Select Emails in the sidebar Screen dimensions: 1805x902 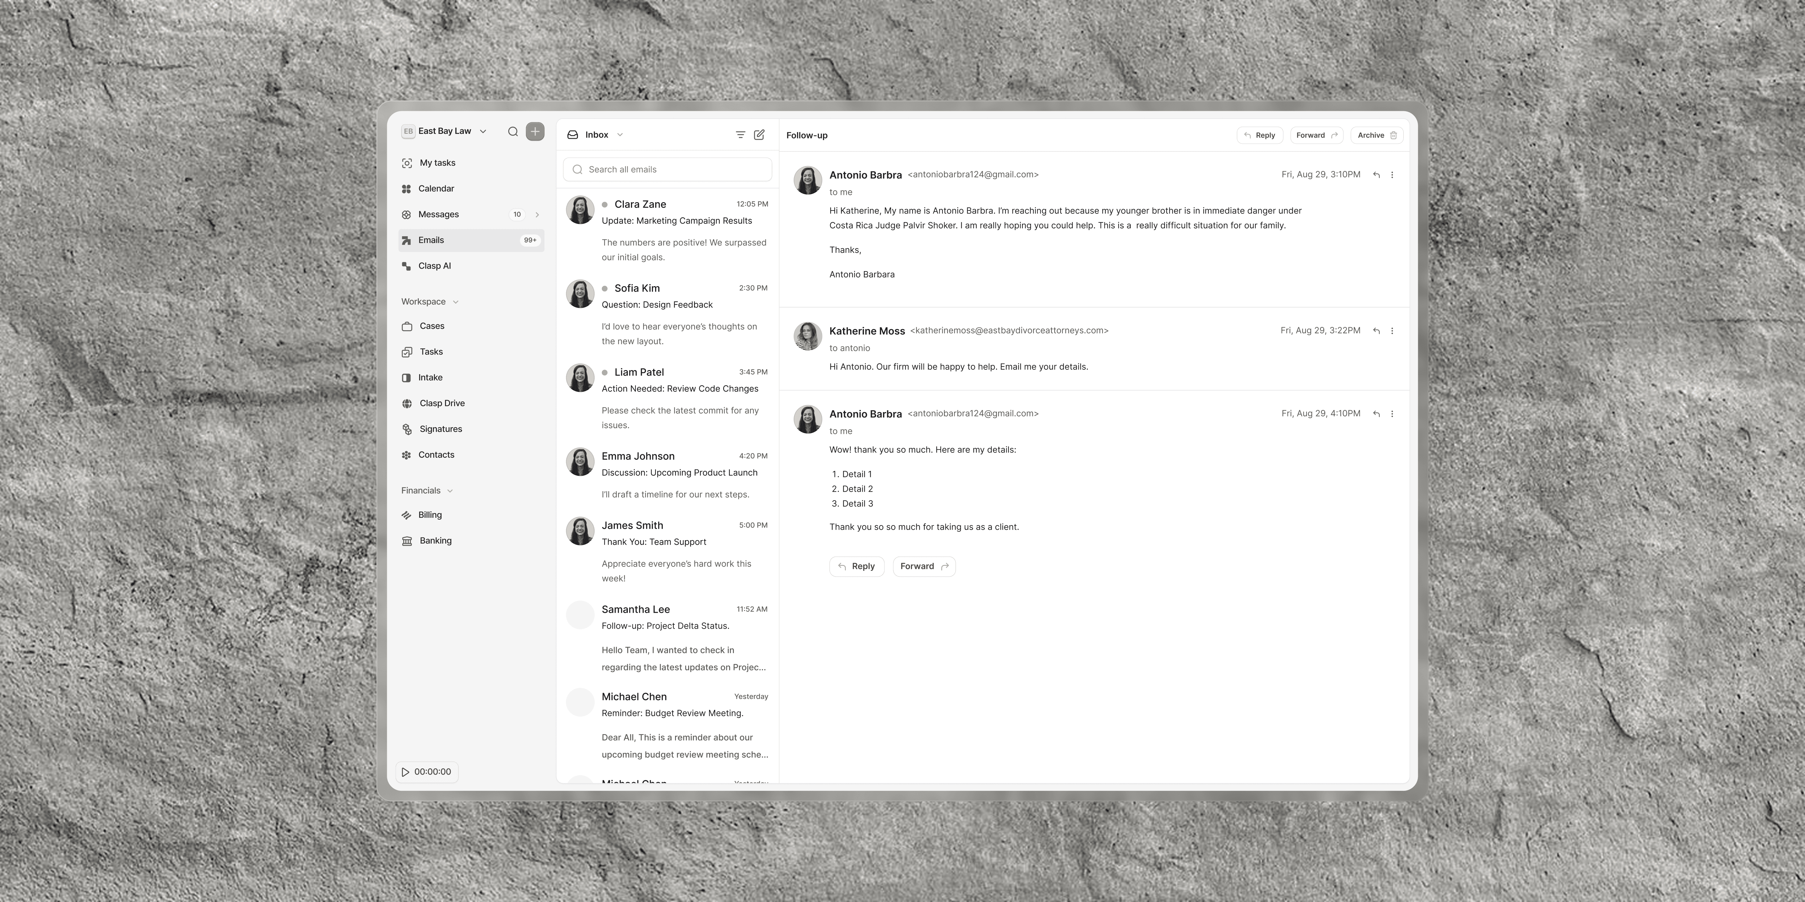click(431, 240)
